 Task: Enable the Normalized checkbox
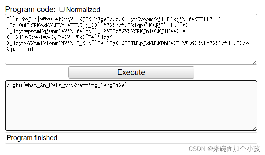tap(62, 9)
